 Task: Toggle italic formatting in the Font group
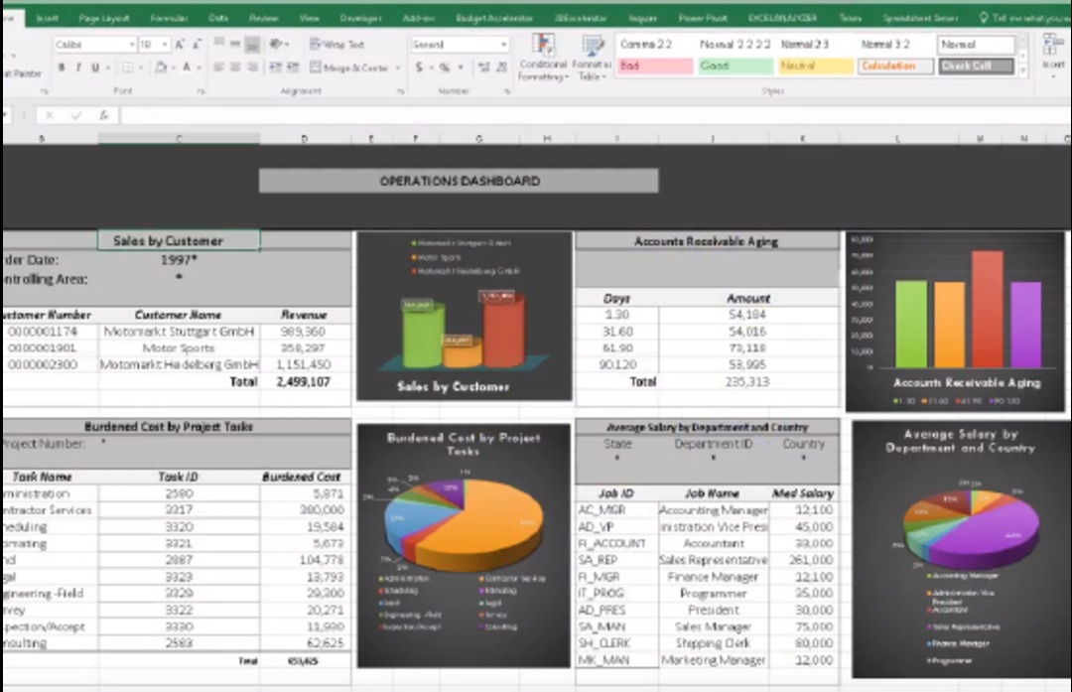(78, 68)
